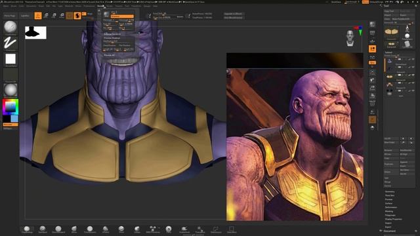Select the IMM Primitives brush

(153, 229)
